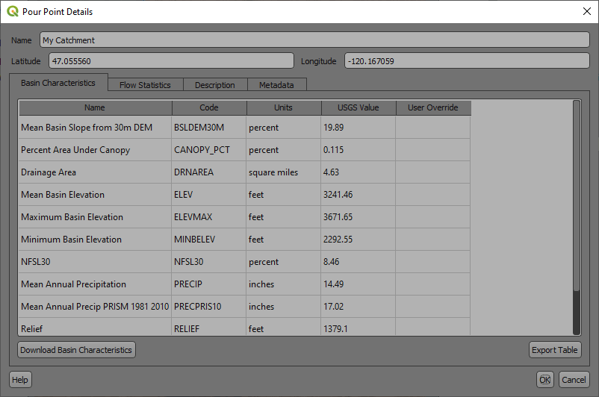The width and height of the screenshot is (599, 397).
Task: Click the square miles units cell
Action: pyautogui.click(x=284, y=172)
